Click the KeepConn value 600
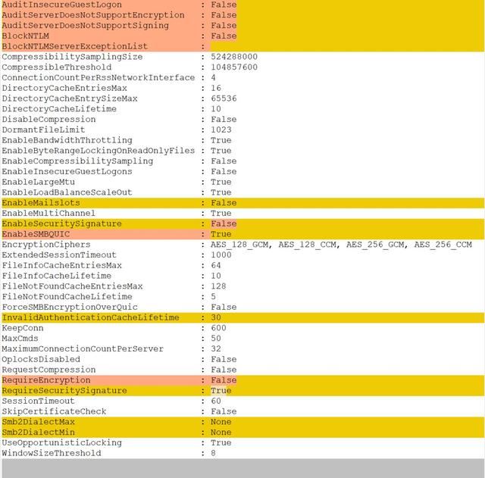Image resolution: width=485 pixels, height=478 pixels. coord(218,328)
